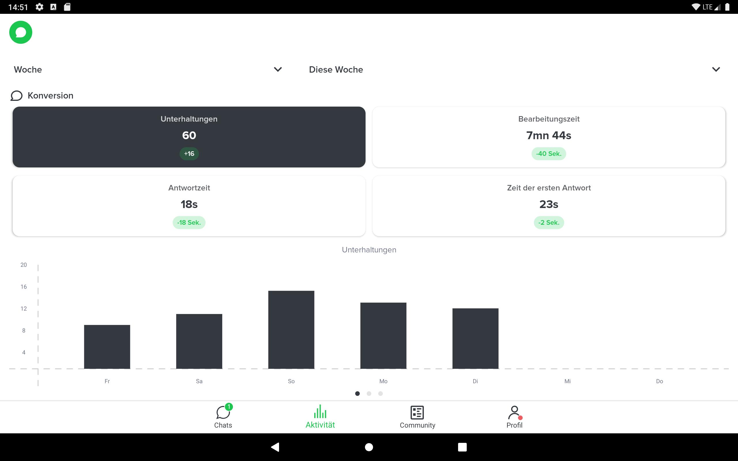Open the Profil tab
This screenshot has width=738, height=461.
pyautogui.click(x=515, y=417)
